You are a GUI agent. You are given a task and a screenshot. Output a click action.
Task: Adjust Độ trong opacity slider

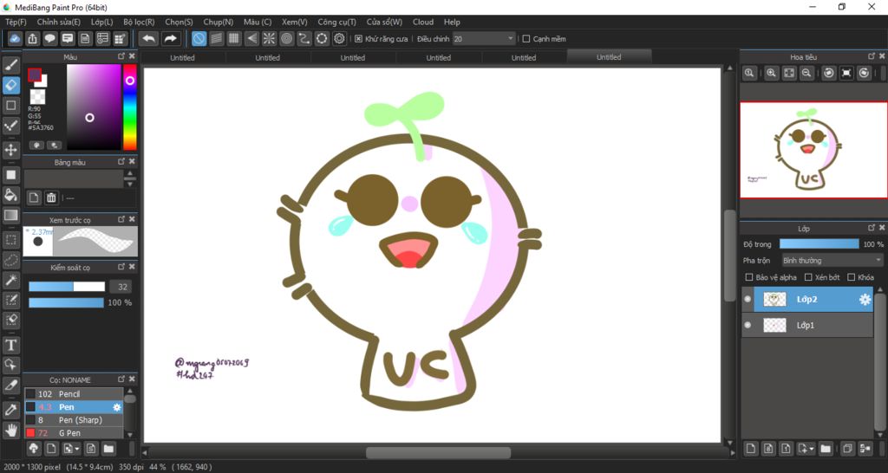pos(819,244)
